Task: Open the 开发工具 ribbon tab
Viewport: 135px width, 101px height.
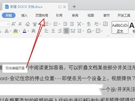Action: pos(124,15)
